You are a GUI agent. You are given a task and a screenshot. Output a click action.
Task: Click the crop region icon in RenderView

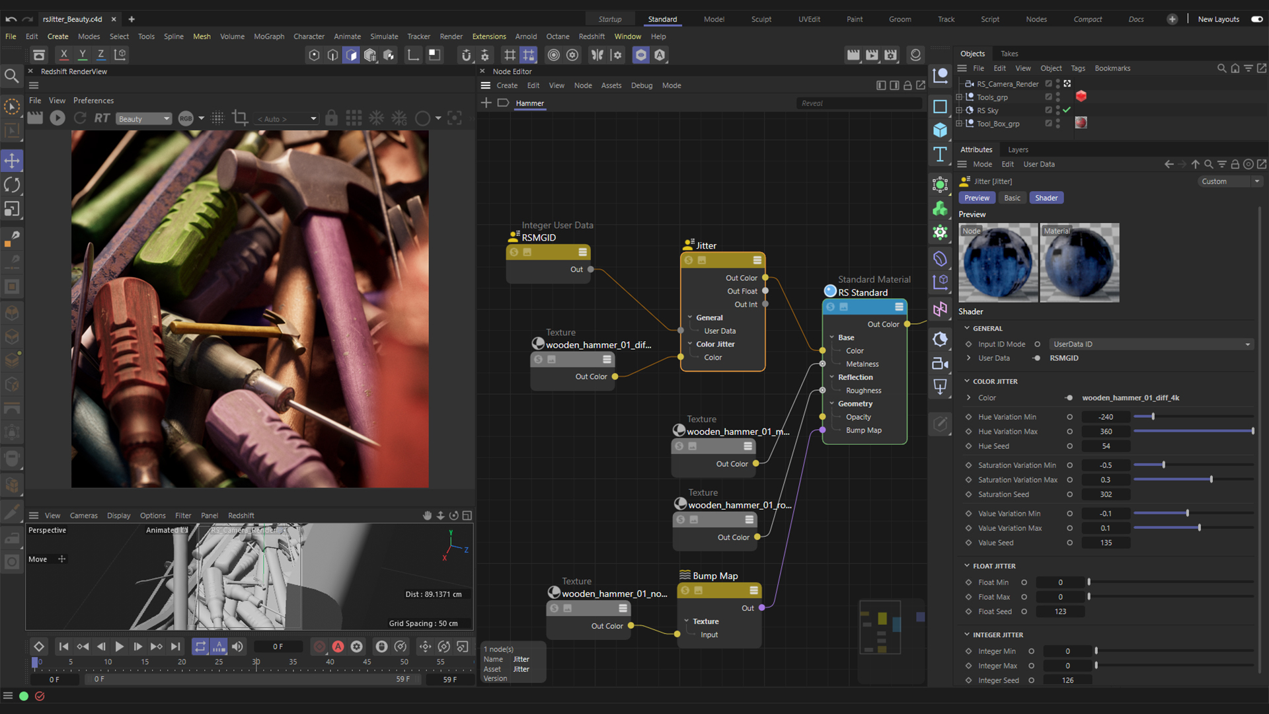point(240,118)
